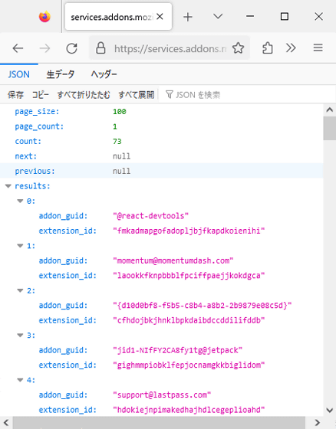Select the "@react-devtools" value
The width and height of the screenshot is (336, 429).
point(150,216)
